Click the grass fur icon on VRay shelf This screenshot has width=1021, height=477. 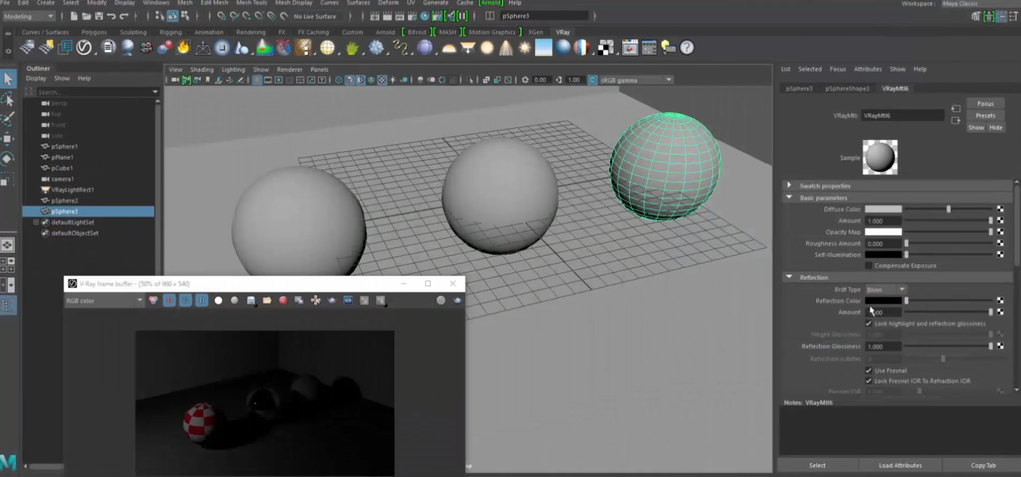[352, 48]
